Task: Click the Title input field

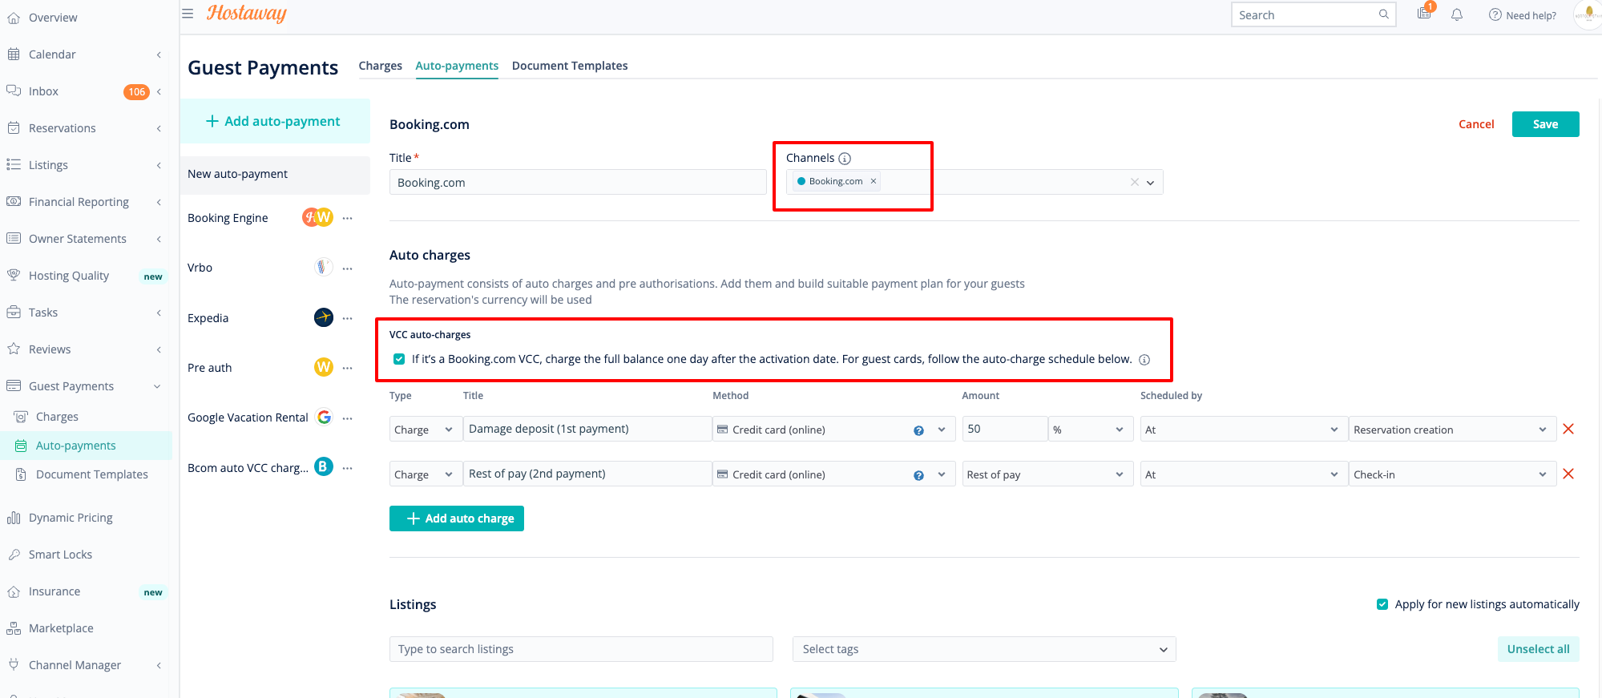Action: pos(578,182)
